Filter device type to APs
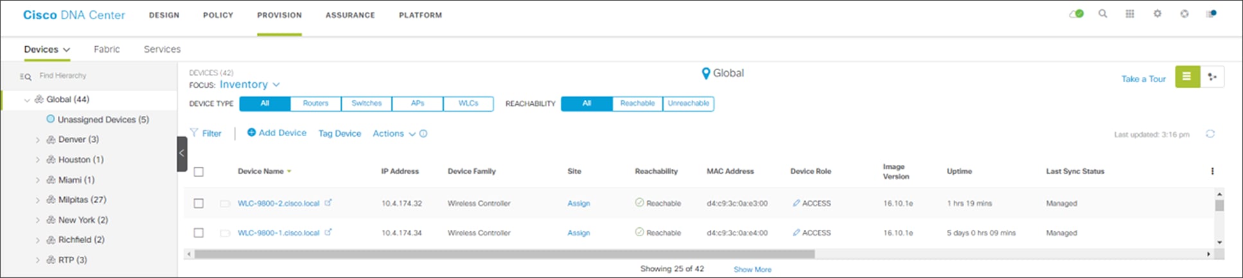Viewport: 1243px width, 278px height. point(418,103)
